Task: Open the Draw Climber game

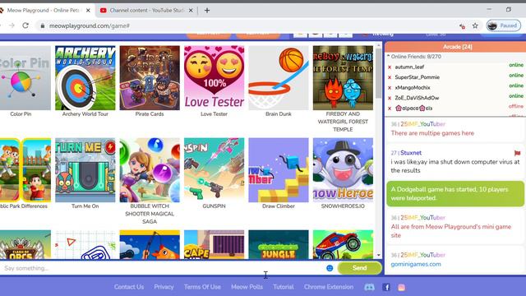Action: pyautogui.click(x=279, y=170)
